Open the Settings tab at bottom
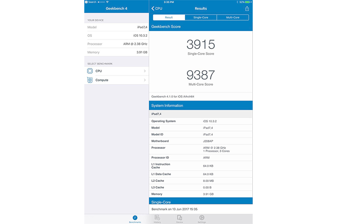The image size is (337, 224). (x=202, y=219)
